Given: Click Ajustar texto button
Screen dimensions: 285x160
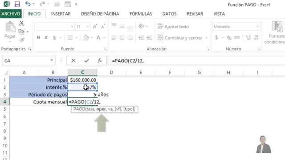Looking at the screenshot, I should (173, 27).
